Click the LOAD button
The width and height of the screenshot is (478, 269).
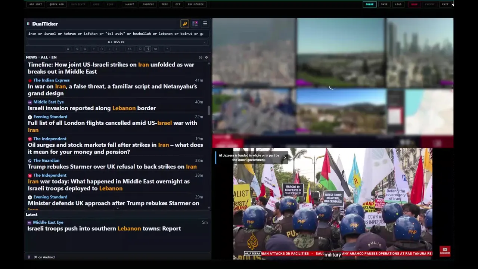coord(398,4)
